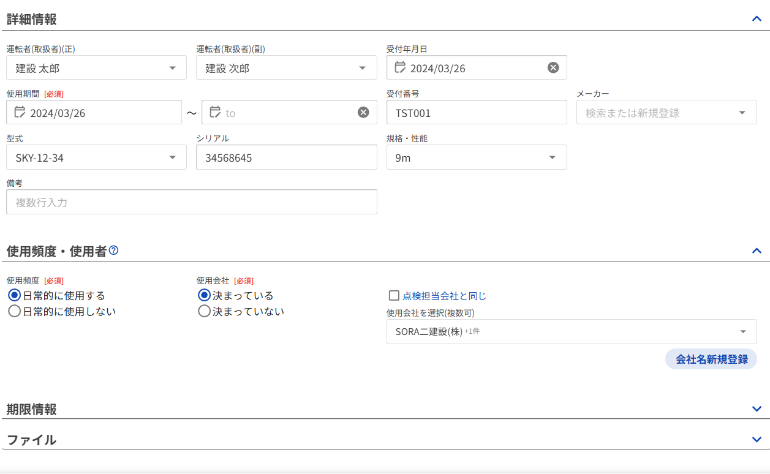Viewport: 770px width, 474px height.
Task: Expand the ファイル section
Action: tap(757, 440)
